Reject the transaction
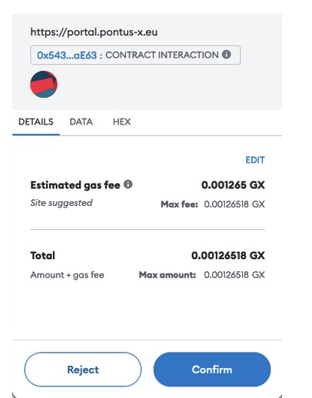Viewport: 312px width, 398px height. (x=83, y=370)
